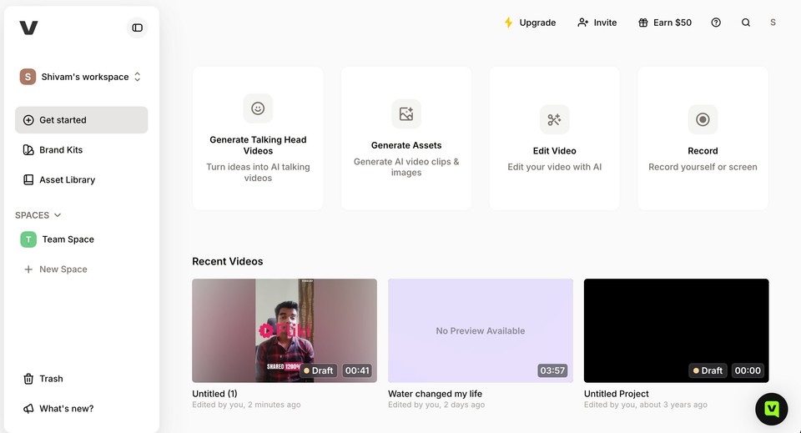Click 'Turn ideas into AI talking videos' text
This screenshot has height=433, width=801.
[258, 172]
